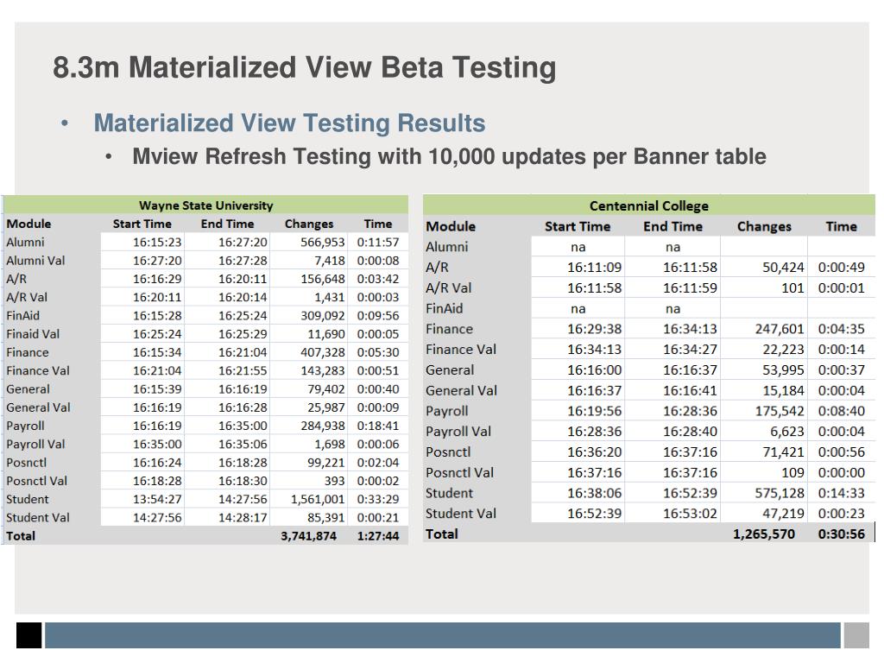This screenshot has height=663, width=884.
Task: Click Centennial General Val changes 15,184
Action: coord(783,391)
